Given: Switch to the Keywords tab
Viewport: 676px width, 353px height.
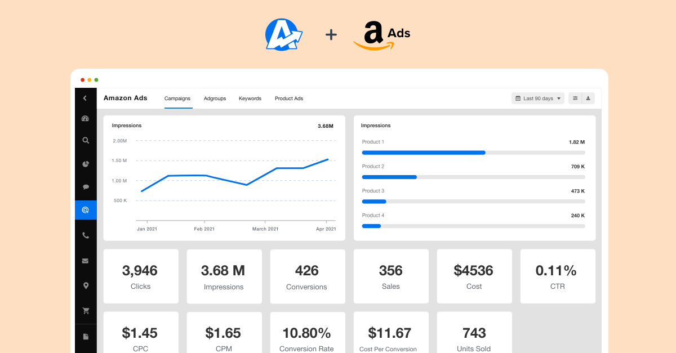Looking at the screenshot, I should click(250, 98).
